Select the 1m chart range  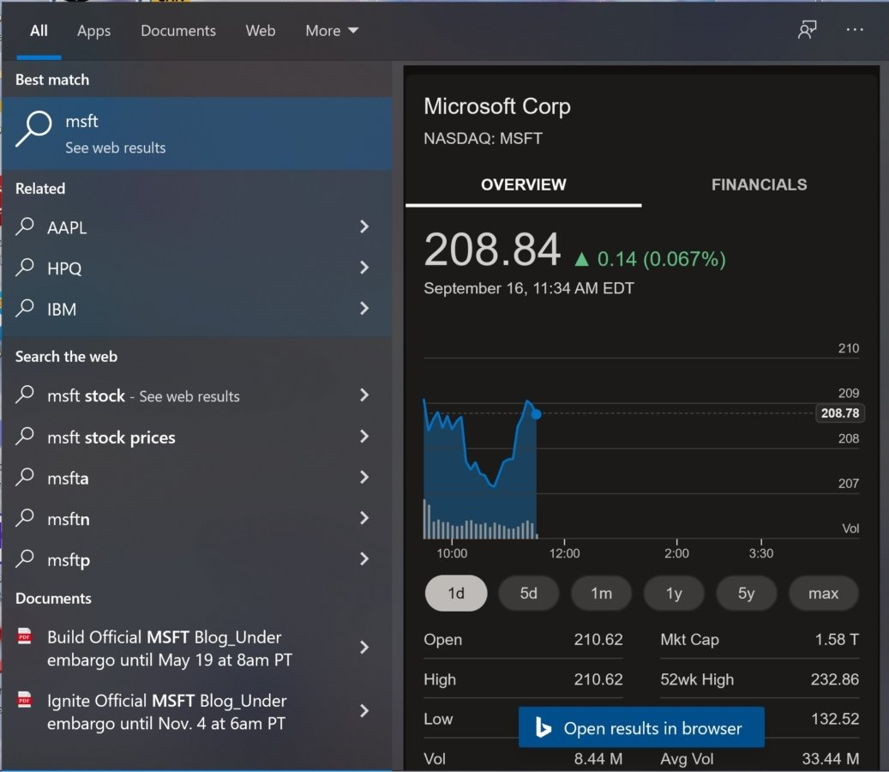click(601, 594)
